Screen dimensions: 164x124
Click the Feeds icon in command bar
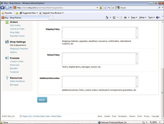[x=114, y=17]
